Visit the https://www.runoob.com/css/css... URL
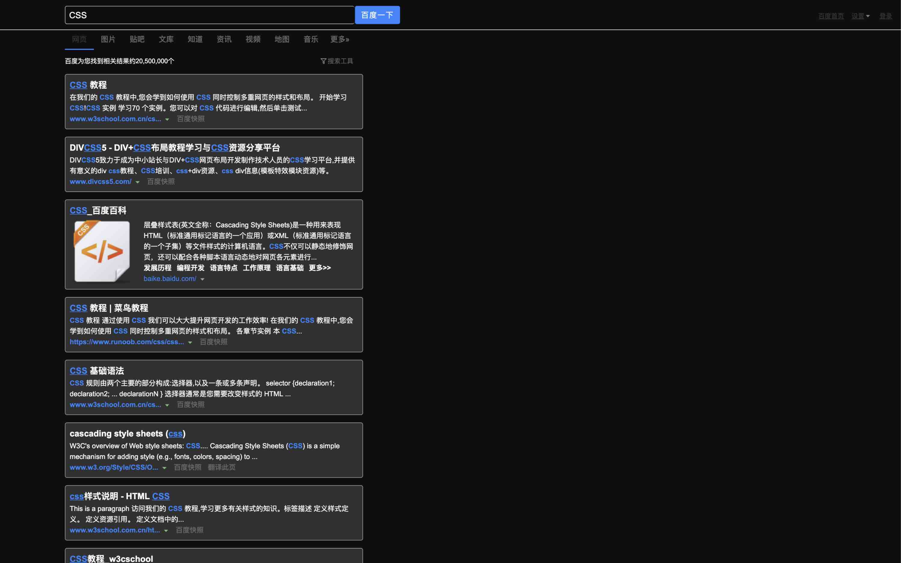The height and width of the screenshot is (563, 901). click(127, 342)
